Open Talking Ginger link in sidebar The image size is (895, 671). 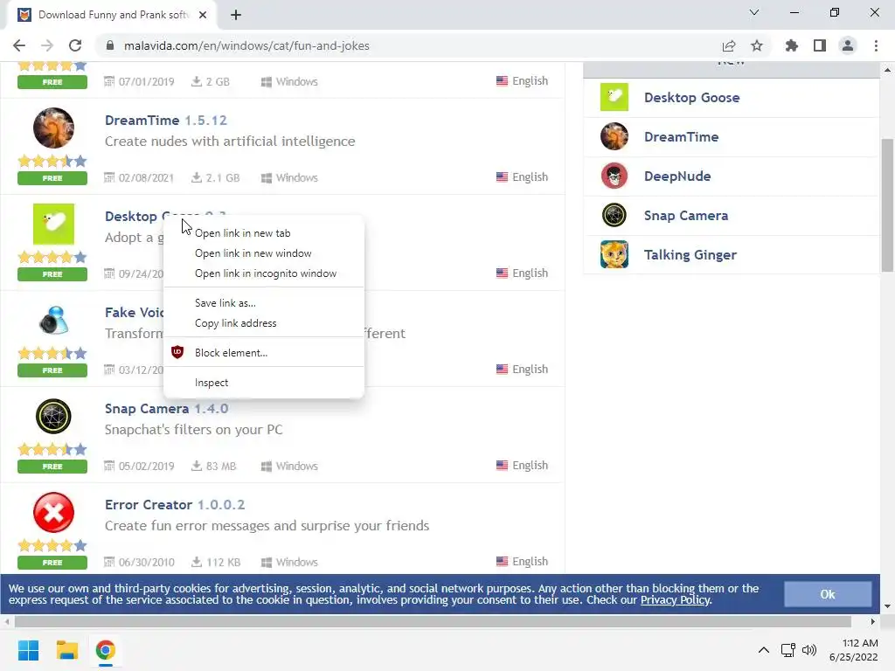(x=690, y=255)
